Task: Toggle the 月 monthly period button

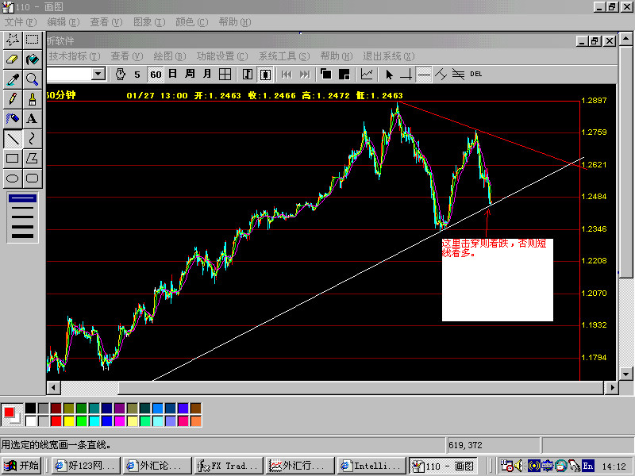Action: tap(207, 75)
